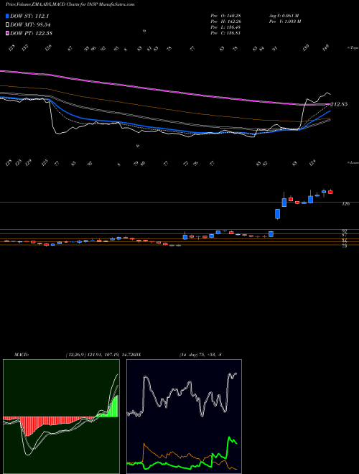Click the Pre H: 142.26 value
Image resolution: width=359 pixels, height=474 pixels.
click(x=225, y=21)
